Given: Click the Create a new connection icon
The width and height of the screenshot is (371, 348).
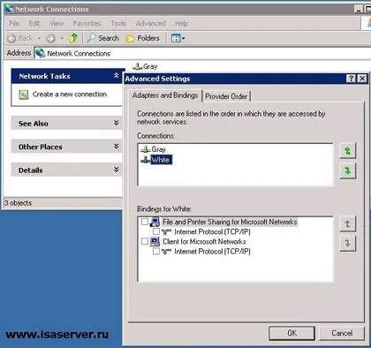Looking at the screenshot, I should 24,95.
